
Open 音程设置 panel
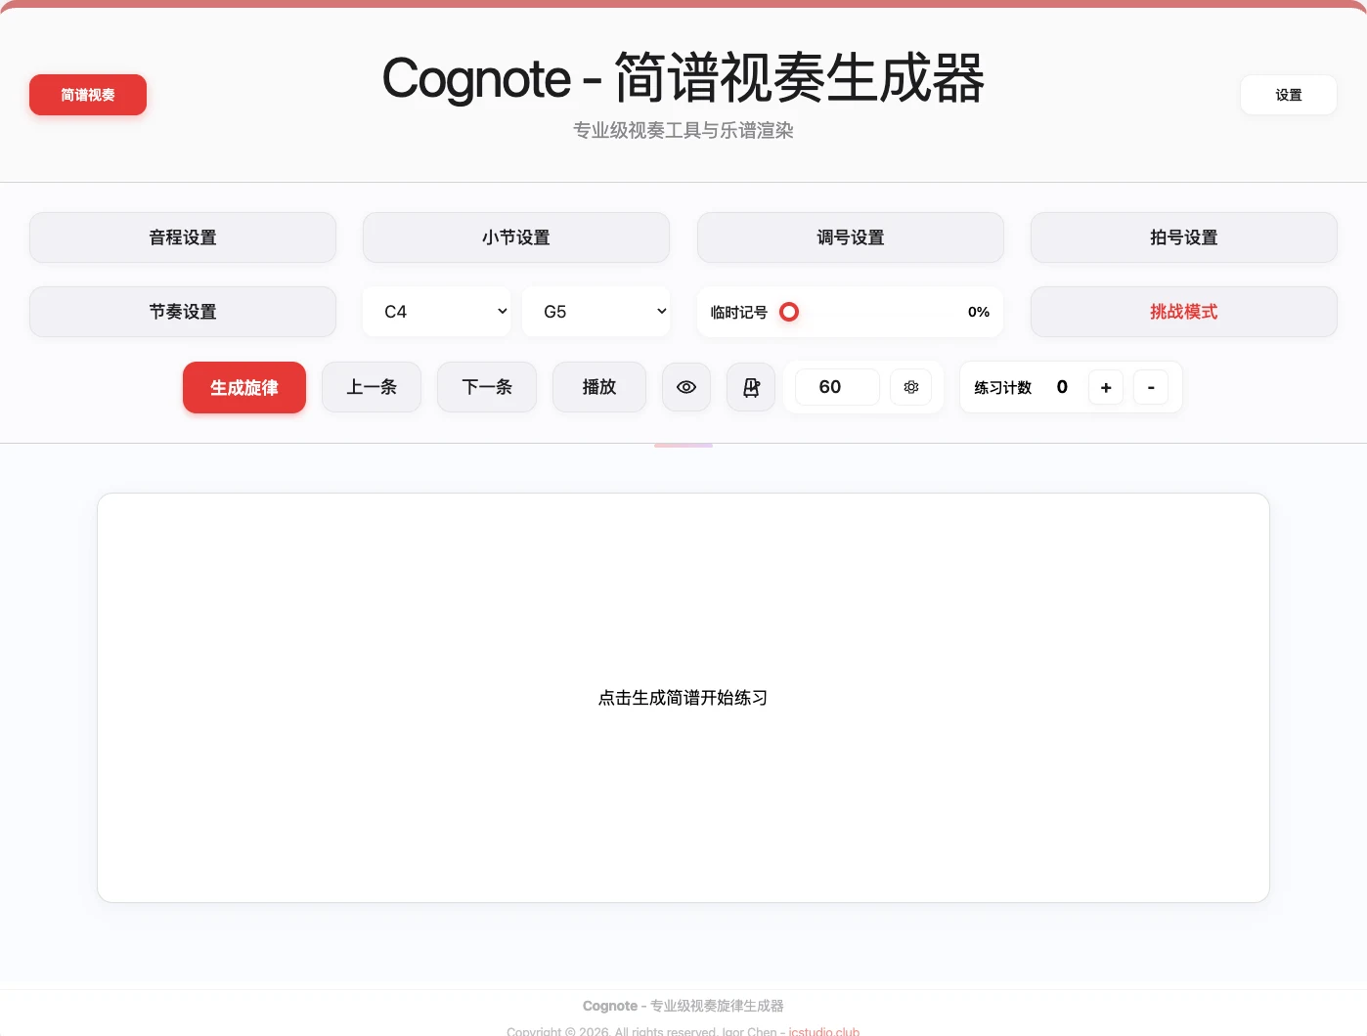pos(183,237)
